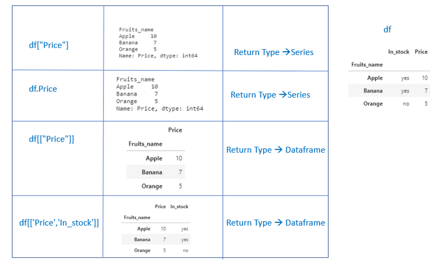Click the "df" title above the right table
This screenshot has height=266, width=436.
tap(387, 29)
